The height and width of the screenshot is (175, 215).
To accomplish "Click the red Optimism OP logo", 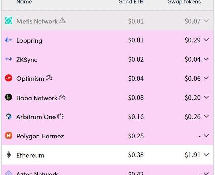I will [9, 78].
